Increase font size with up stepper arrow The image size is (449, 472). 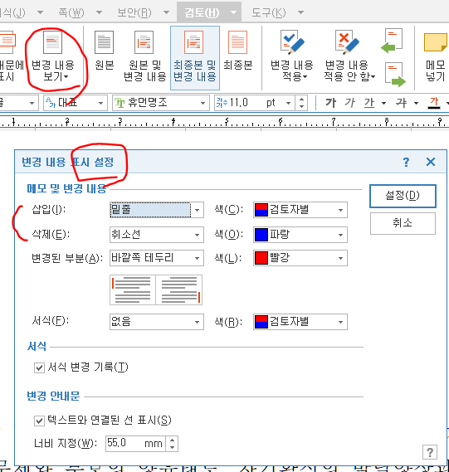point(301,99)
